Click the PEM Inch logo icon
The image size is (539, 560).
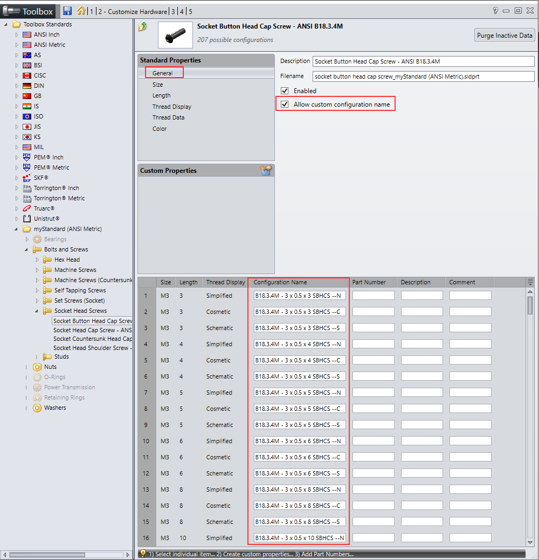tap(27, 157)
